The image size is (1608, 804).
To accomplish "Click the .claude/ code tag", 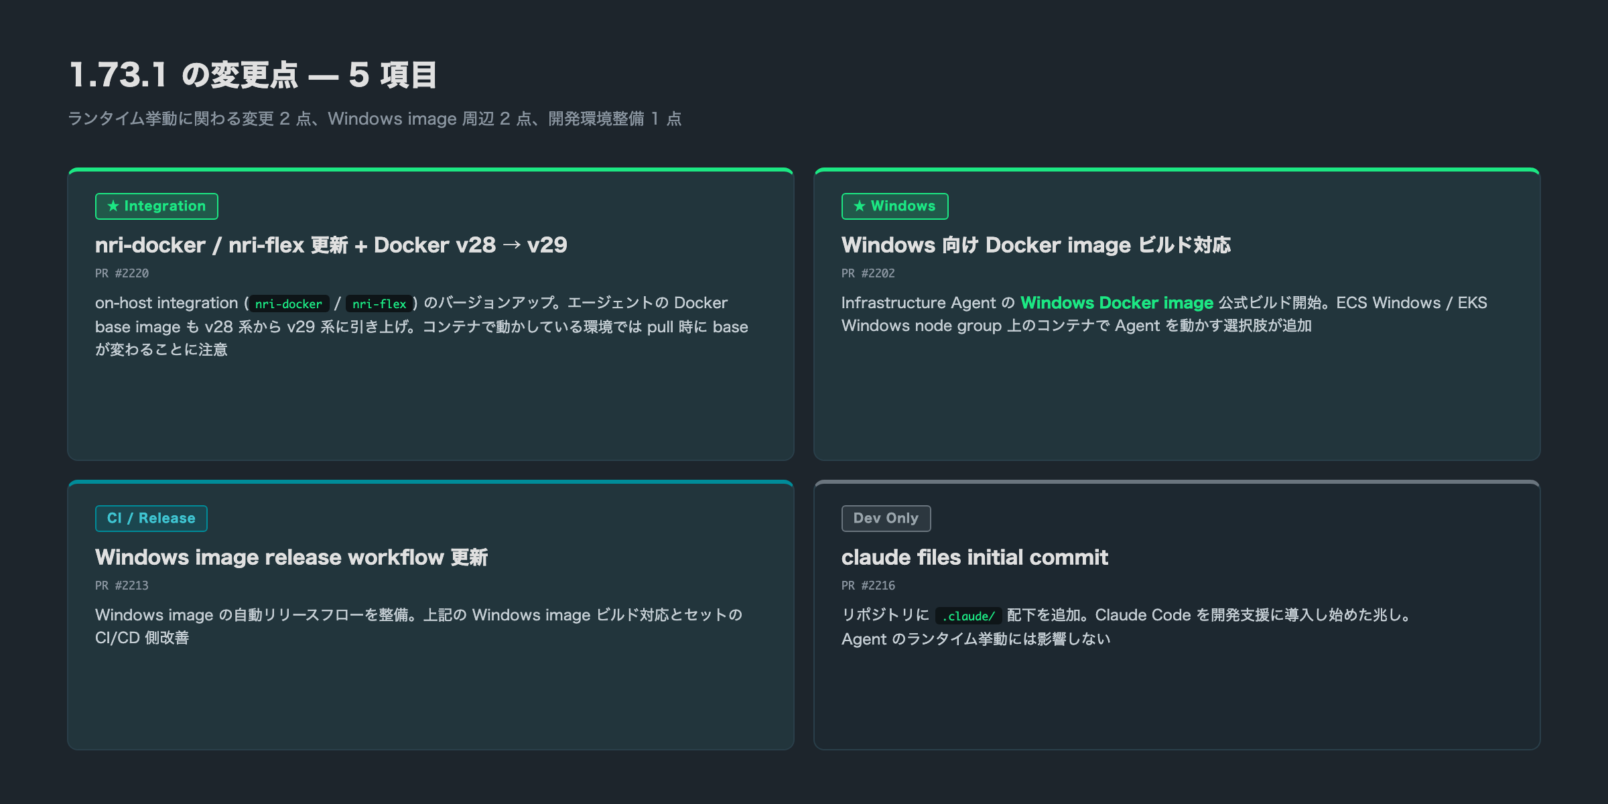I will [x=968, y=616].
